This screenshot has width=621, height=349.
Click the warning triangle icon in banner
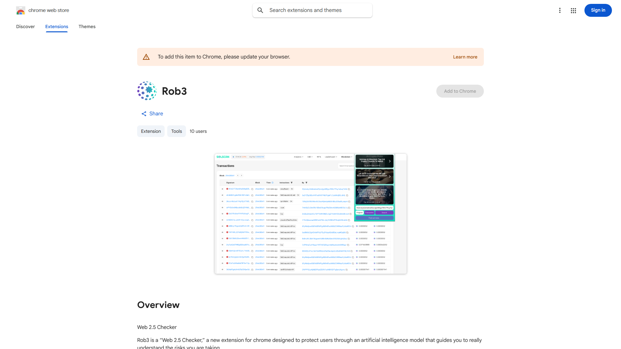(146, 57)
